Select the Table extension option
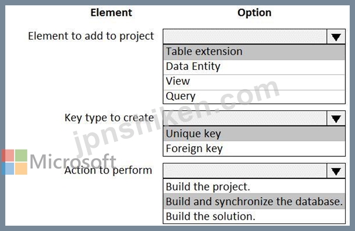 point(254,52)
